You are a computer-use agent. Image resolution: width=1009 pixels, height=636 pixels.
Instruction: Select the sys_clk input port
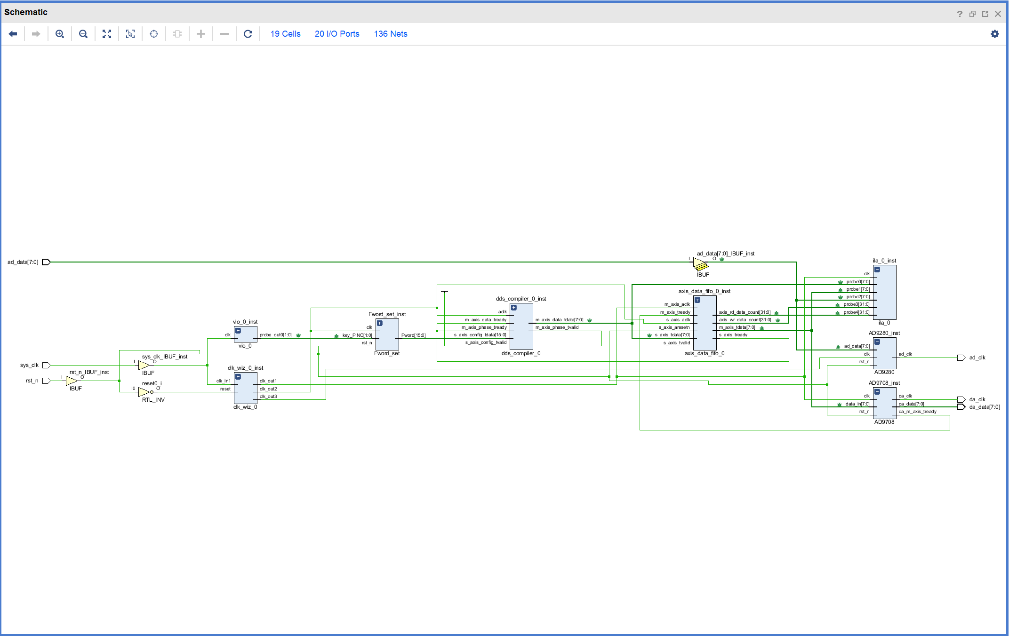pyautogui.click(x=46, y=365)
